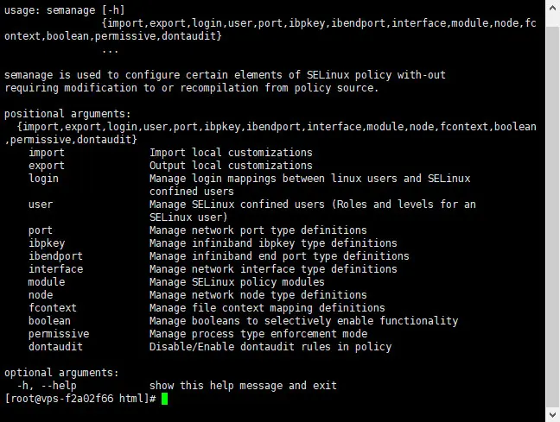Screen dimensions: 560x422
Task: Click 'Disable/Enable dontaudit rules in policy' text
Action: click(270, 347)
